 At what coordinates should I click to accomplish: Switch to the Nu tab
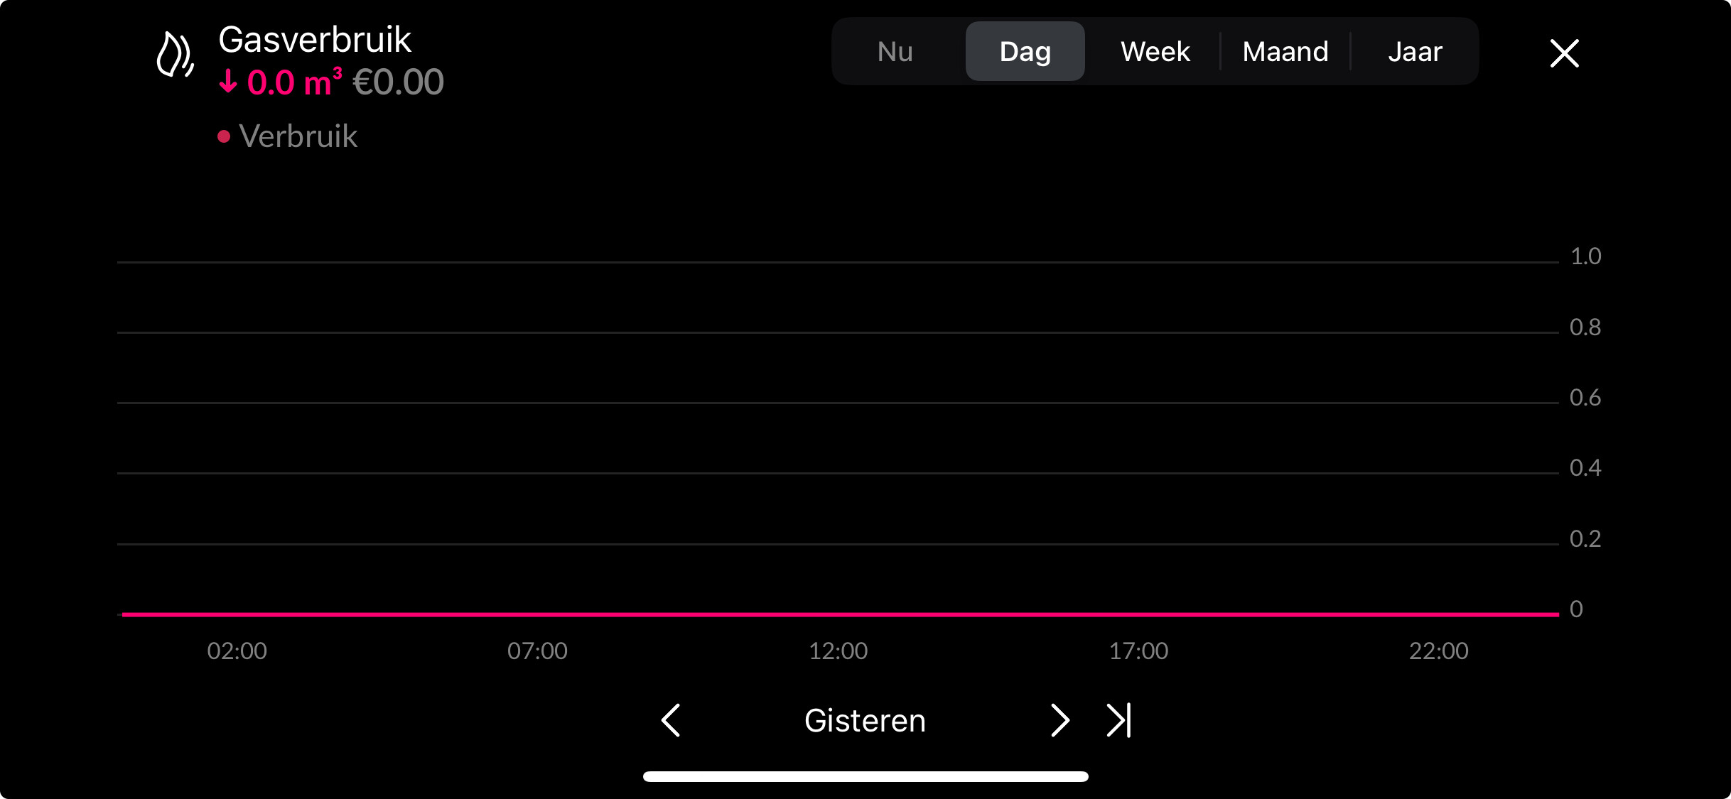click(895, 52)
